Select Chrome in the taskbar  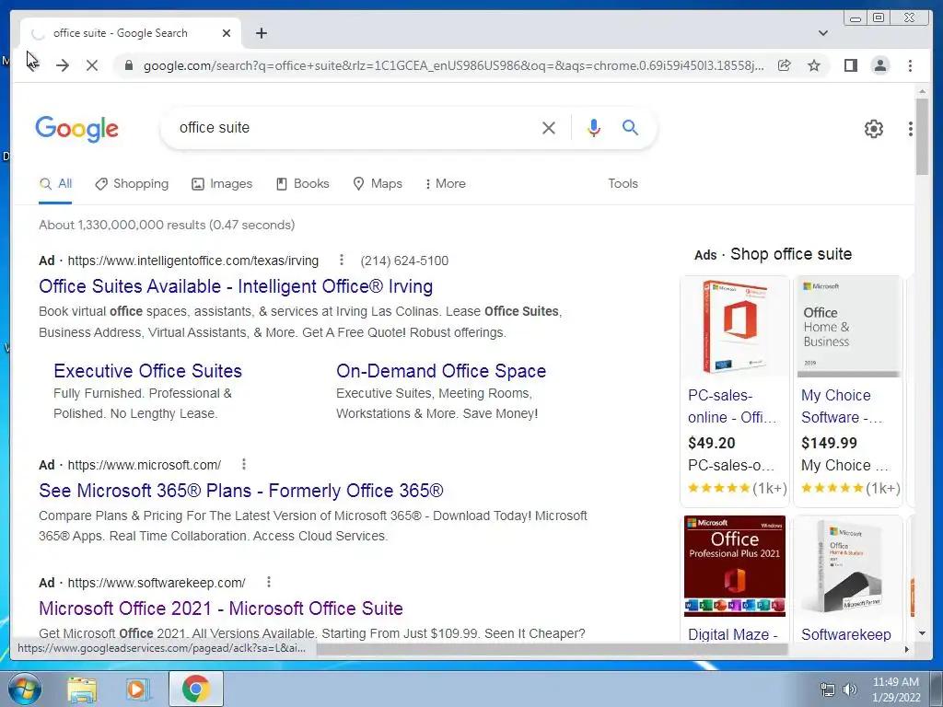tap(195, 689)
